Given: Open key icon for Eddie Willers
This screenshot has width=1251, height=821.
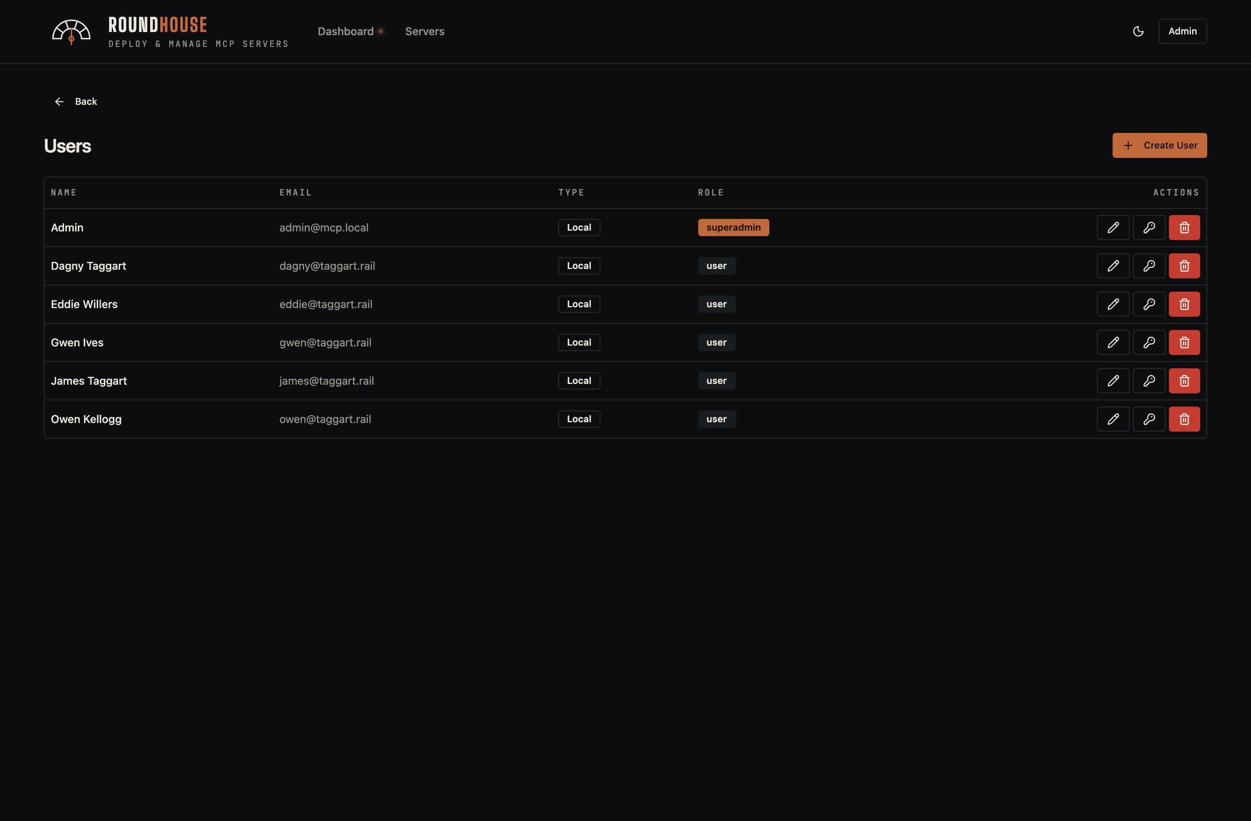Looking at the screenshot, I should (1149, 304).
